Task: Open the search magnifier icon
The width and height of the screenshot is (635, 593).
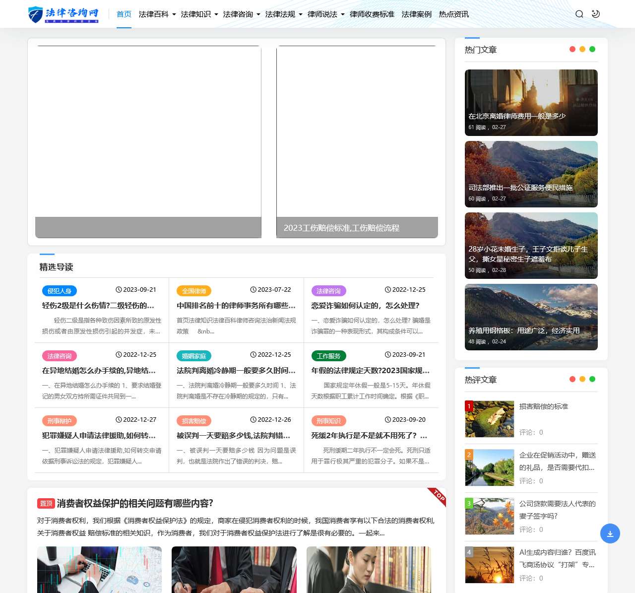Action: pos(579,14)
